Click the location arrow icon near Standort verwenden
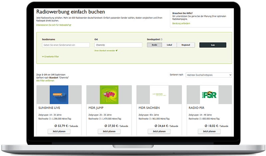 (117, 51)
